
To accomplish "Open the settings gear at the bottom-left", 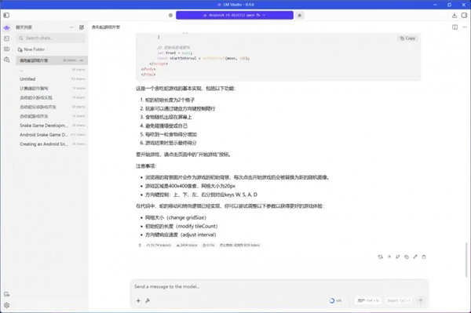I will pyautogui.click(x=6, y=305).
